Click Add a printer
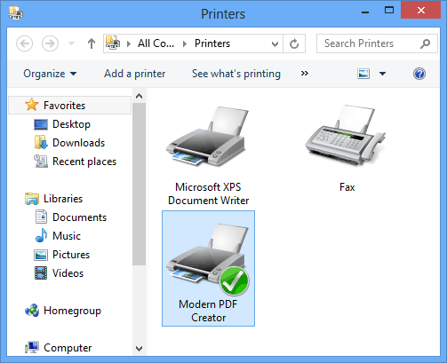This screenshot has width=447, height=363. (x=134, y=74)
